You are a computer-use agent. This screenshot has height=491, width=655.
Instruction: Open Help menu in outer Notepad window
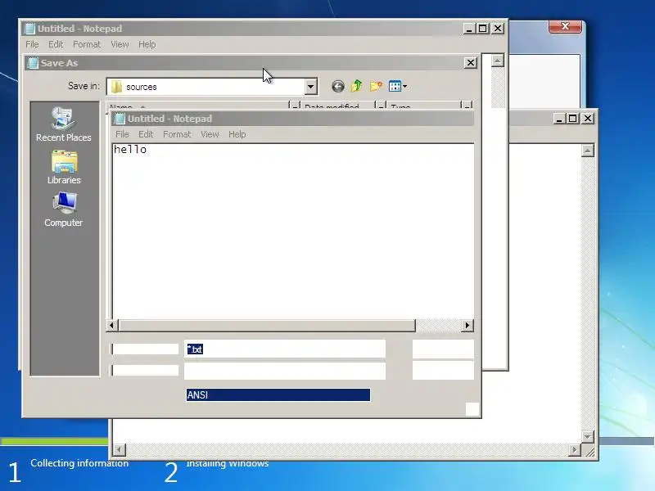(x=147, y=44)
